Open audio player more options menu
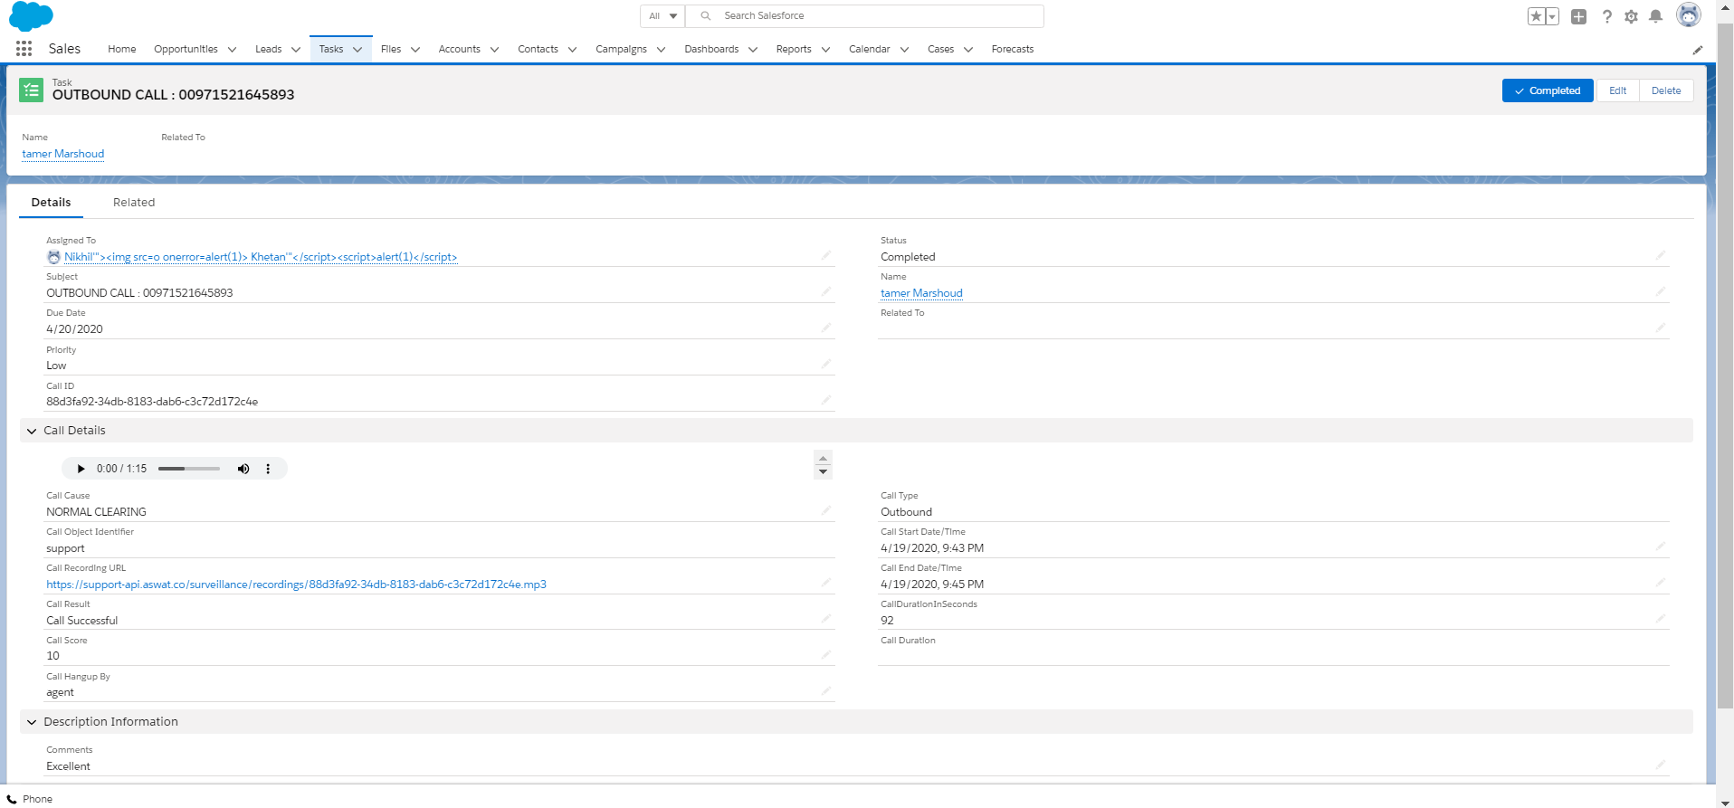Screen dimensions: 1734x808 (268, 469)
